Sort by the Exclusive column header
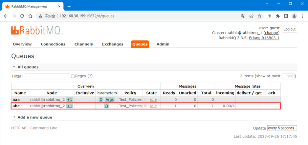Image resolution: width=308 pixels, height=145 pixels. [x=85, y=93]
